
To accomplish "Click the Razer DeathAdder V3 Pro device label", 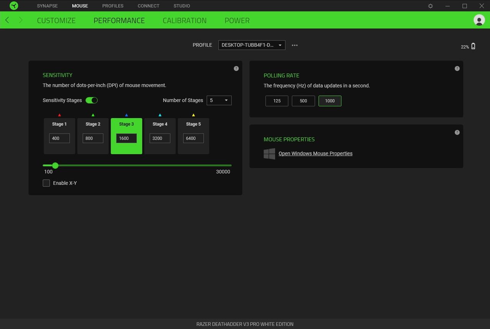I will [245, 324].
